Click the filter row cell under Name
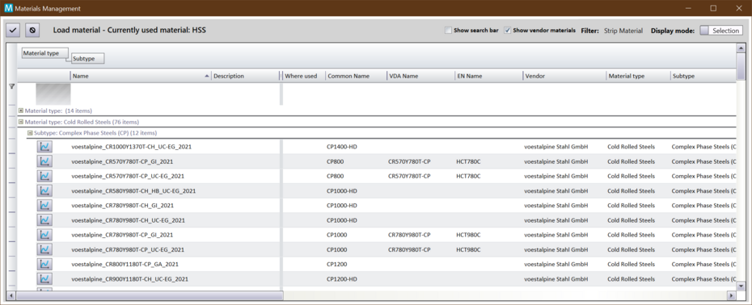The image size is (752, 305). point(141,94)
